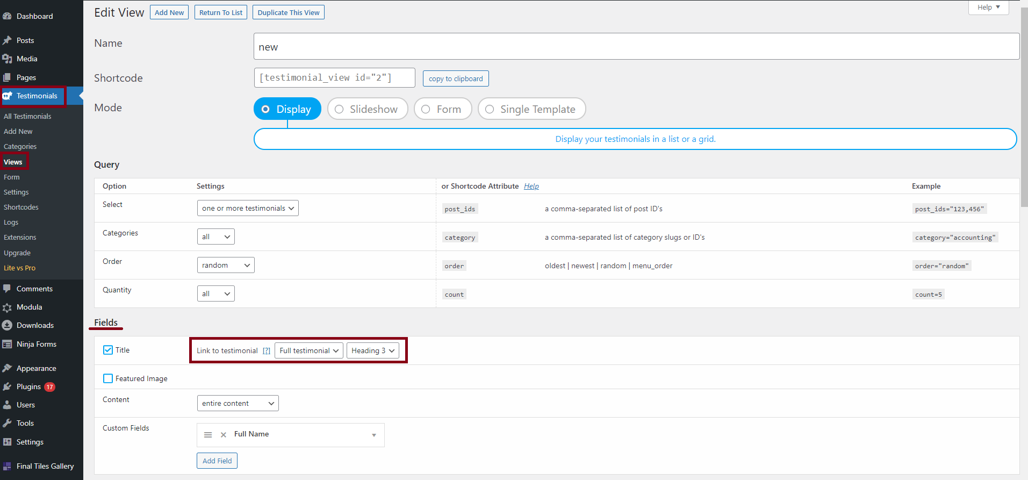
Task: Click into the Name input field
Action: point(636,47)
